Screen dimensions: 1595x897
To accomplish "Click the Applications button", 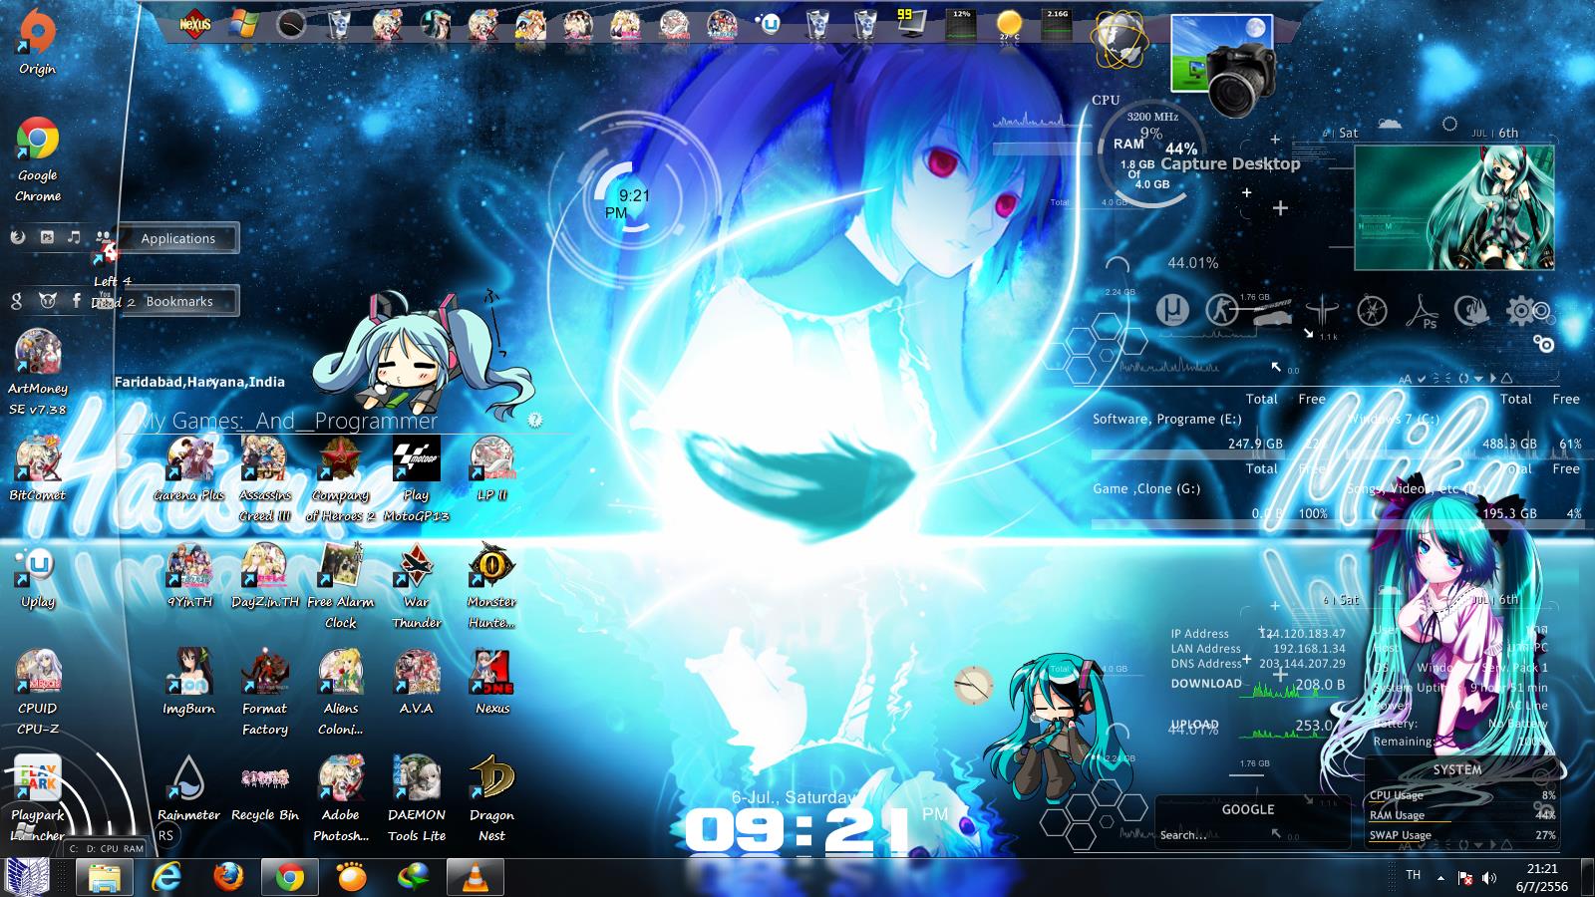I will [178, 238].
